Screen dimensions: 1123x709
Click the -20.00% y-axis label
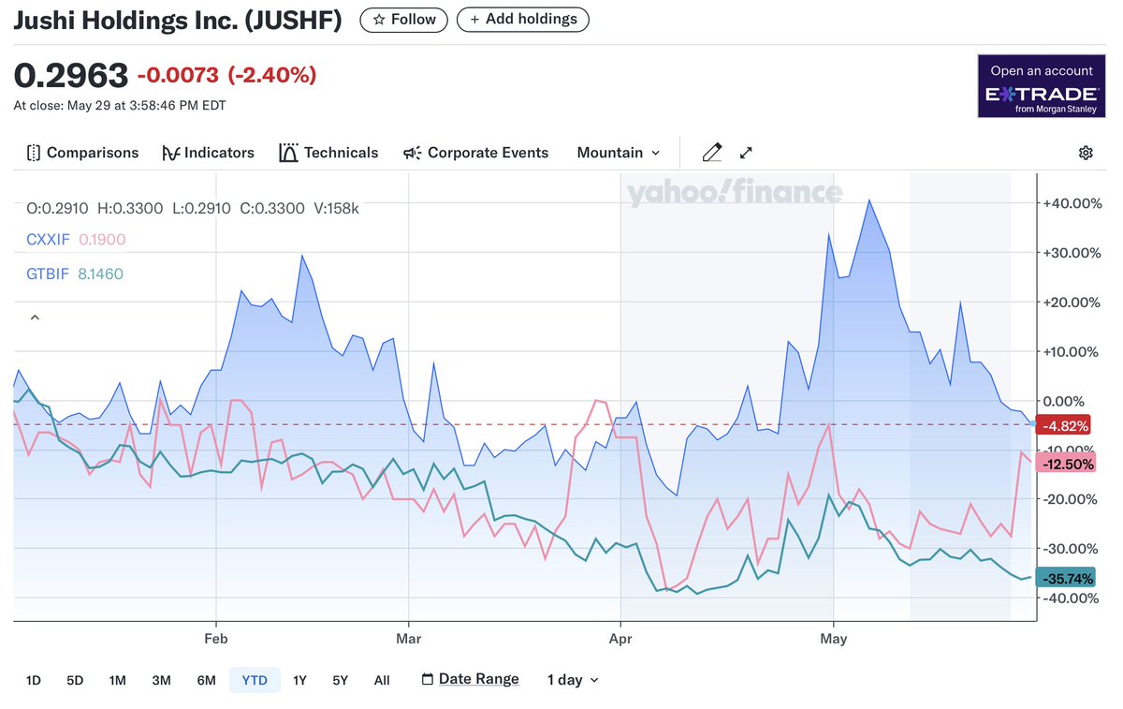coord(1071,499)
